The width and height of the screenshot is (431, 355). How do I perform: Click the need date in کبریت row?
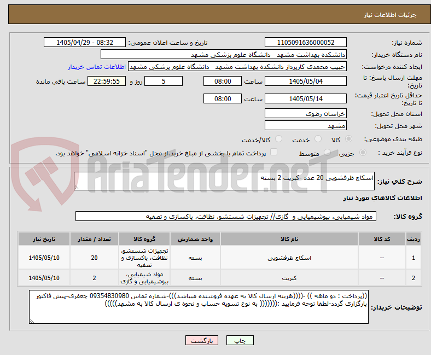coord(44,278)
